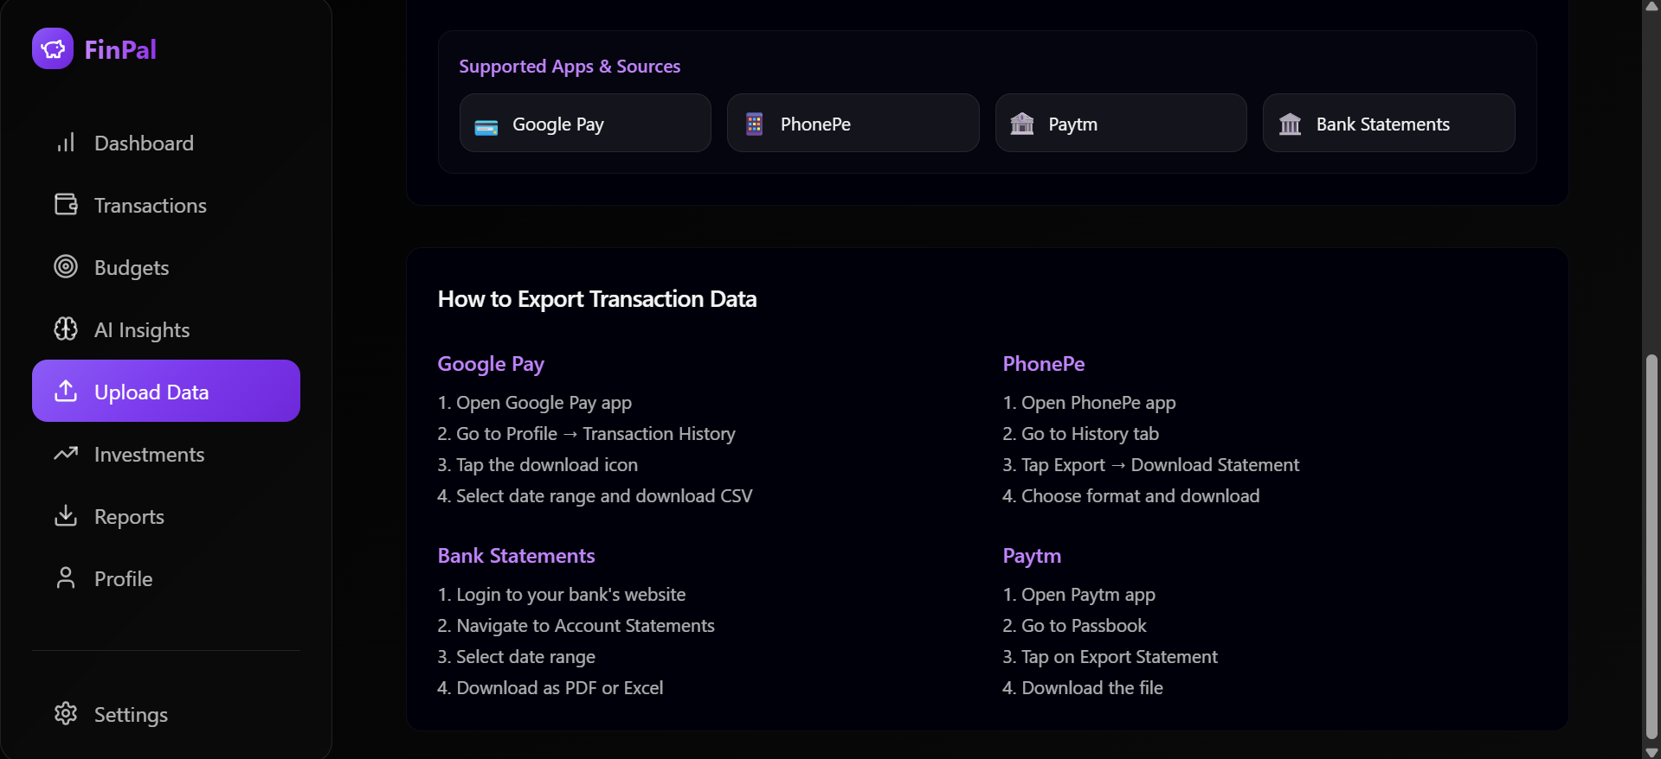Screen dimensions: 1661x759
Task: Click 'Tap the download icon' step
Action: [538, 465]
